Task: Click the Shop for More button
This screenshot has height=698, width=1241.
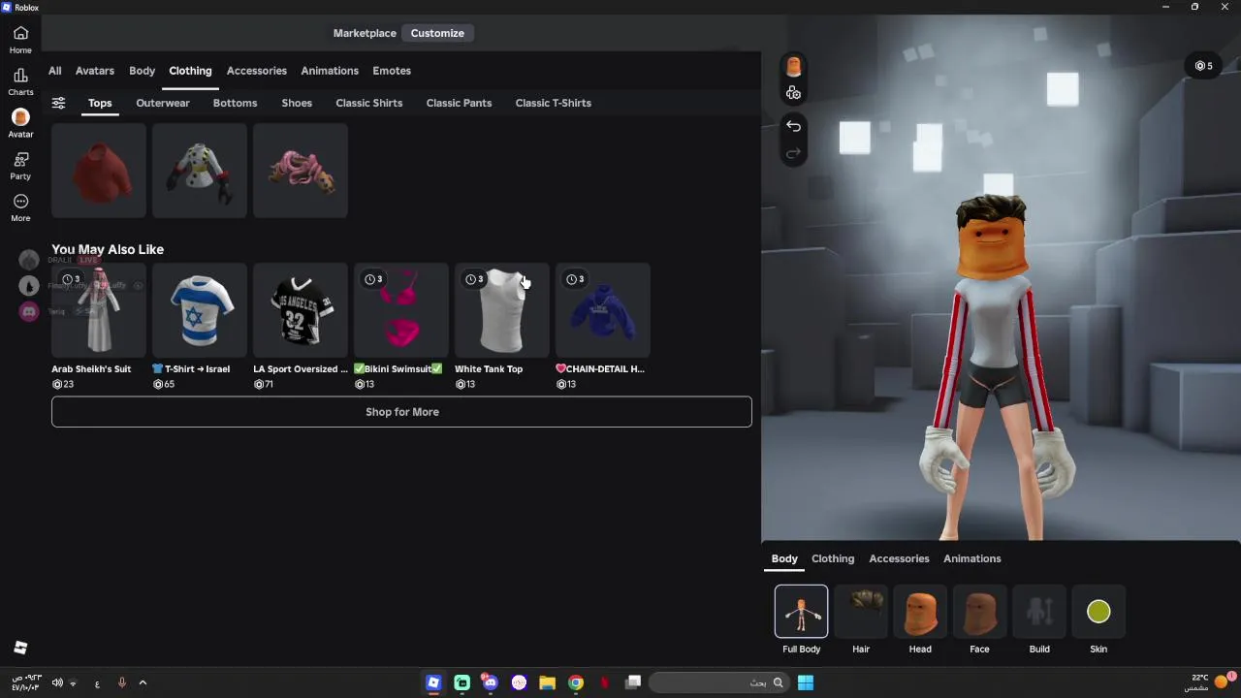Action: coord(401,412)
